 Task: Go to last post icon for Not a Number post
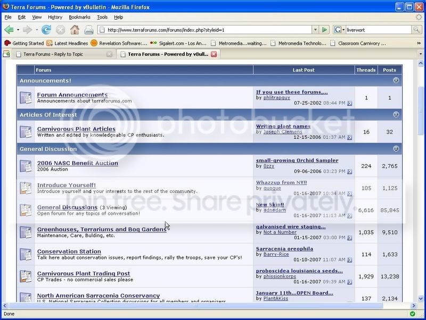pos(350,238)
